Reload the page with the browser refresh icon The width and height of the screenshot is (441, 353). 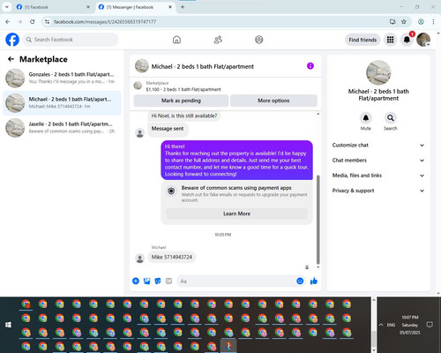click(x=33, y=21)
